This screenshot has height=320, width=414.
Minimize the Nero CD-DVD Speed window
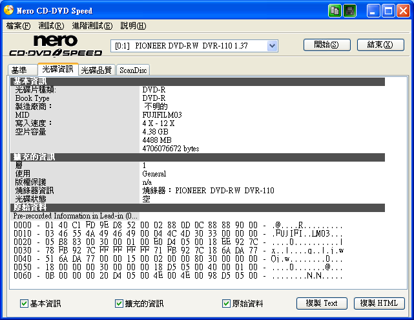click(x=373, y=11)
